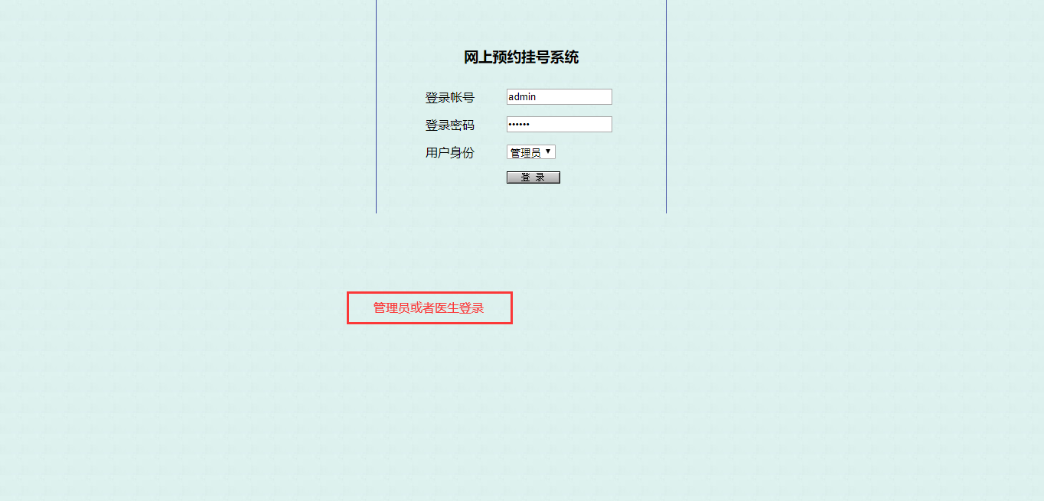Click the 预约挂号 portion of the title
Viewport: 1044px width, 501px height.
[521, 57]
